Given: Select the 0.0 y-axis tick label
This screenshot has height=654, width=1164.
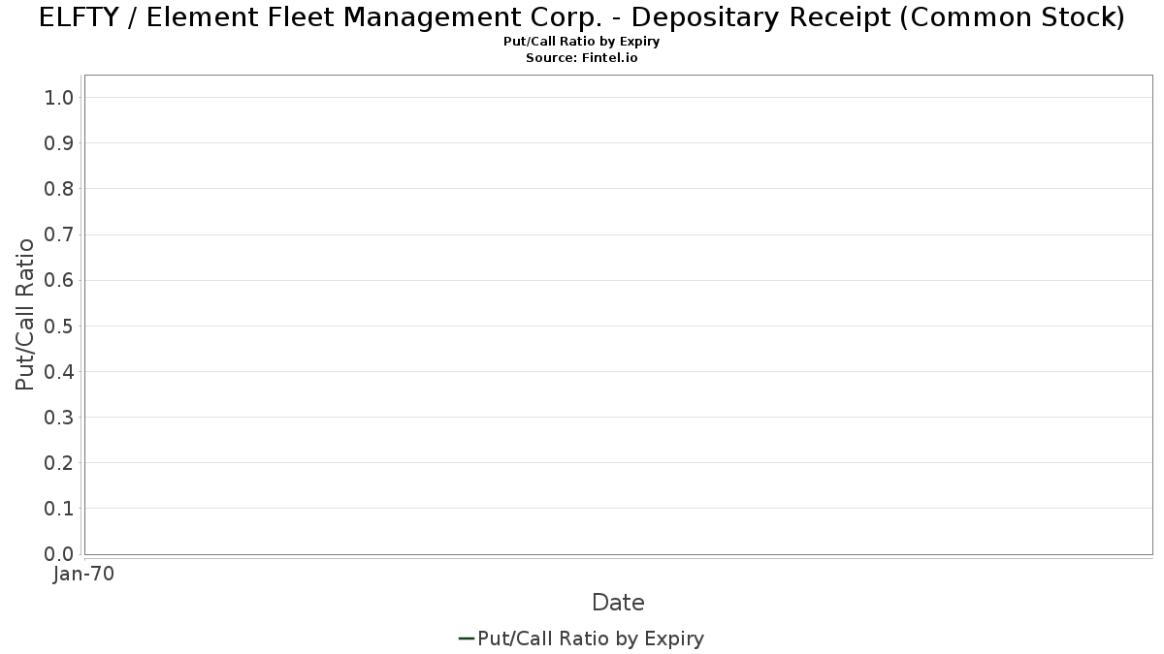Looking at the screenshot, I should pyautogui.click(x=59, y=554).
